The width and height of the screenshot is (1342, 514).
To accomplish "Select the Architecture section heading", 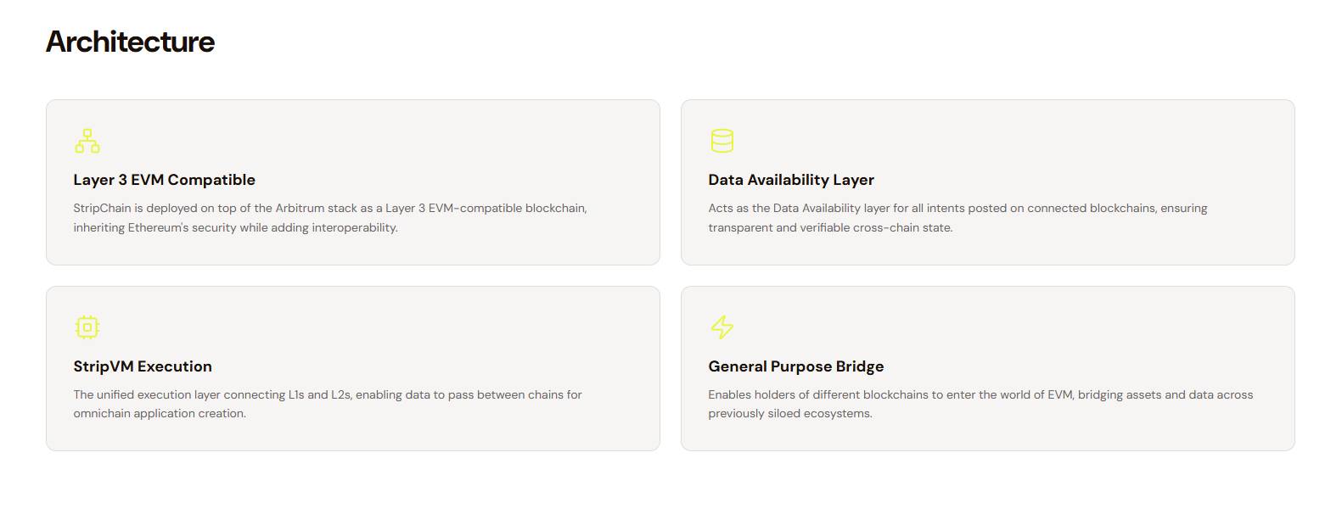I will [x=130, y=42].
